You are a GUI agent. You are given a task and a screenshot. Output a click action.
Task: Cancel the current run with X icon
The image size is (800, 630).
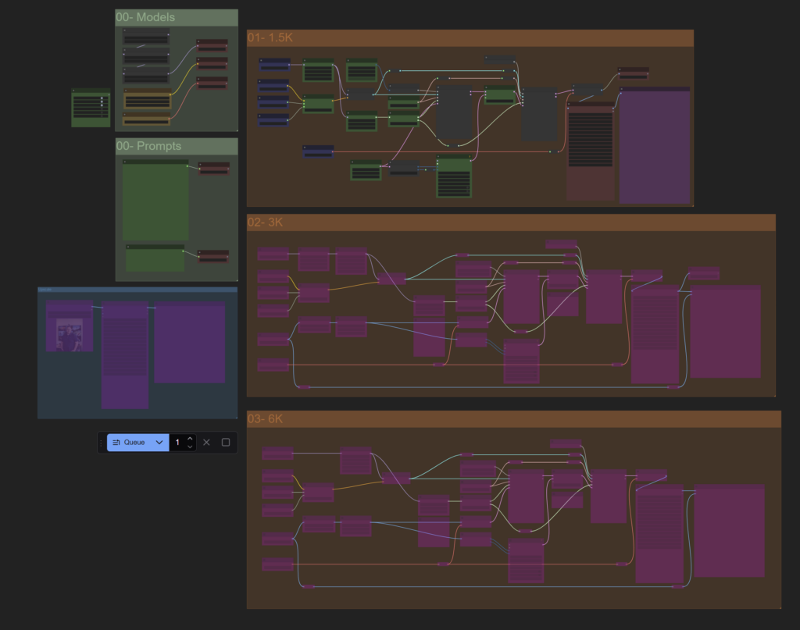(206, 443)
